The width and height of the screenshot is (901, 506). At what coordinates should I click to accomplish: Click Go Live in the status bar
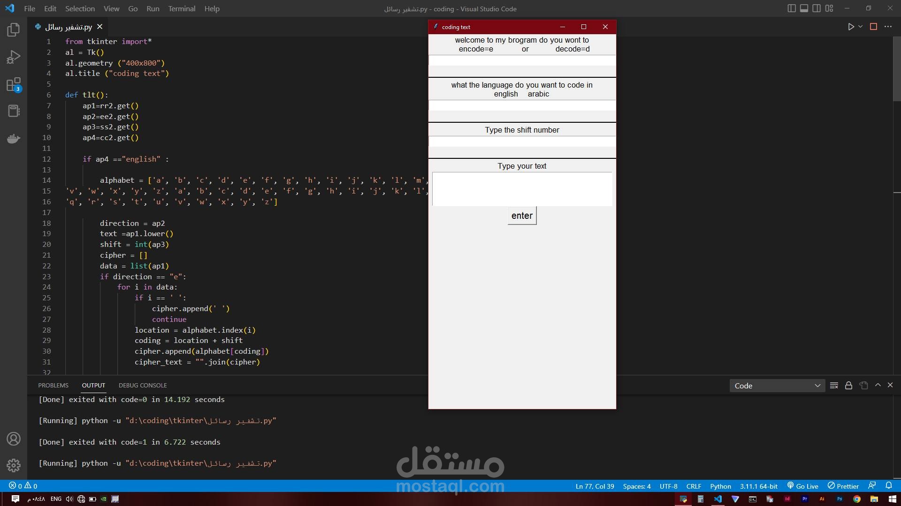click(x=802, y=486)
